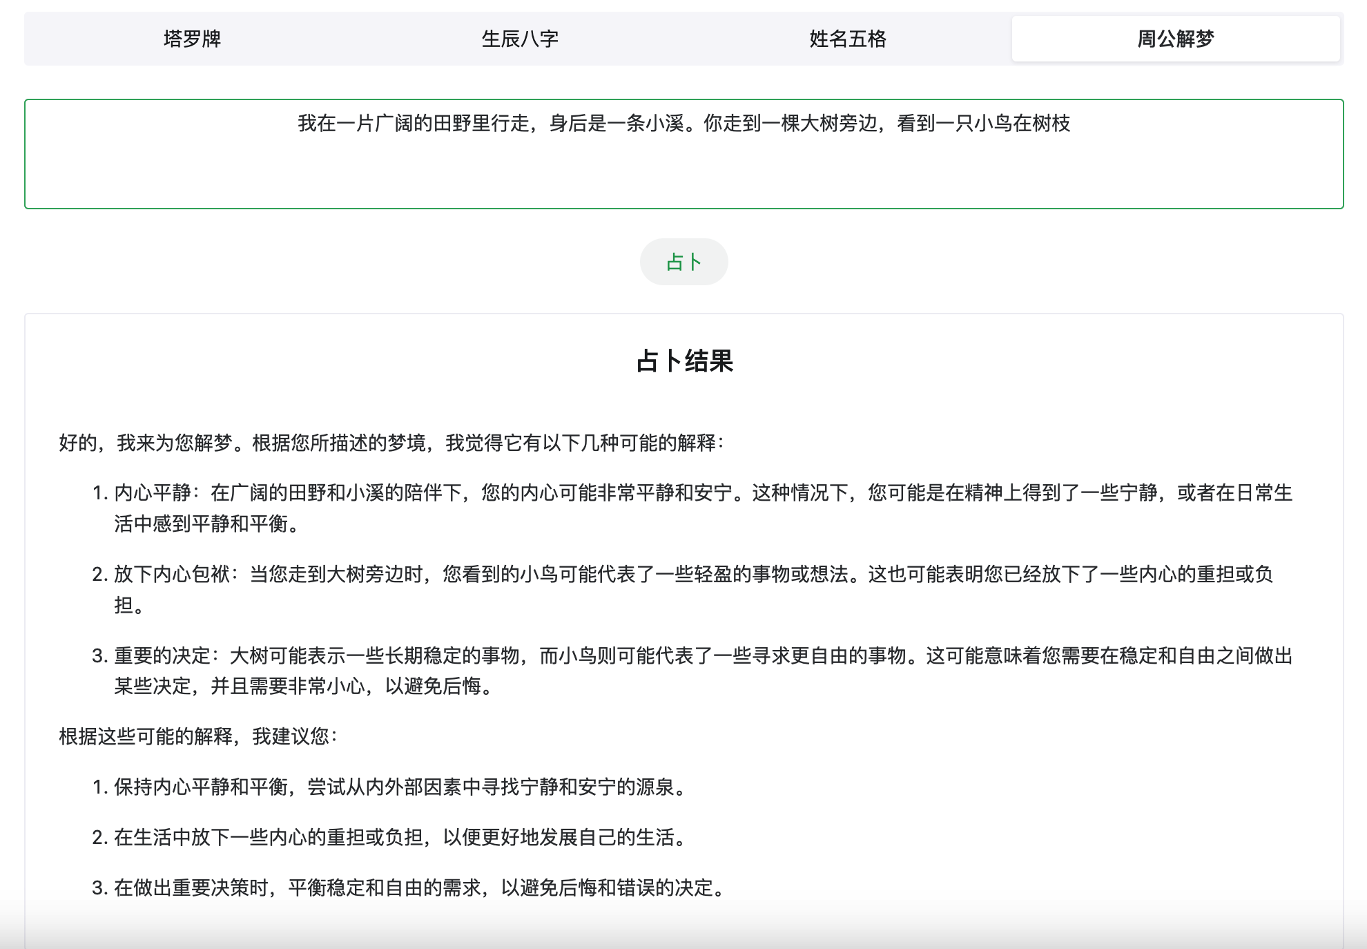Click the text 某些决定，并且需要非常小心

304,687
